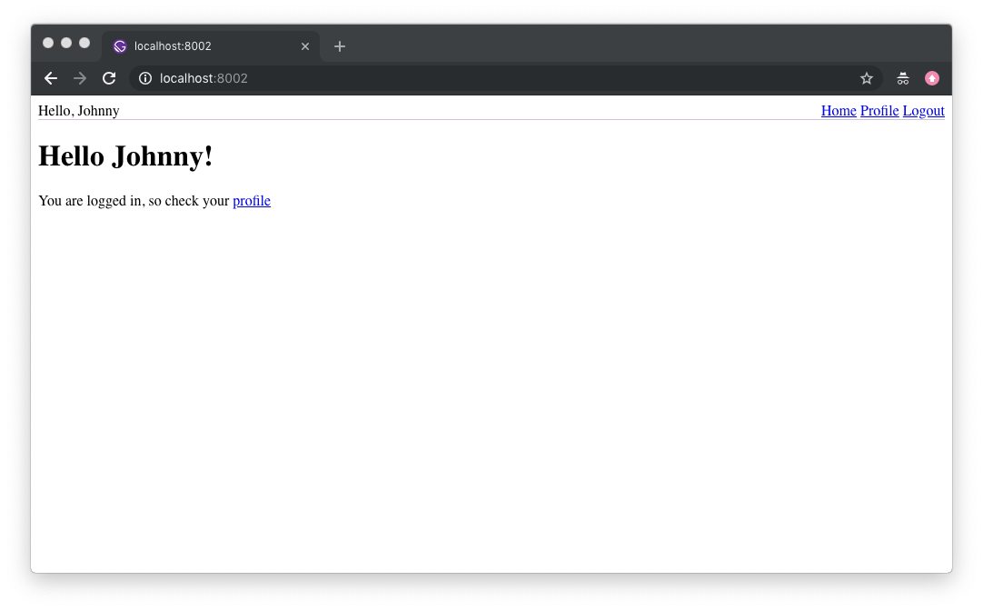Select the localhost:8002 browser tab

click(x=211, y=46)
